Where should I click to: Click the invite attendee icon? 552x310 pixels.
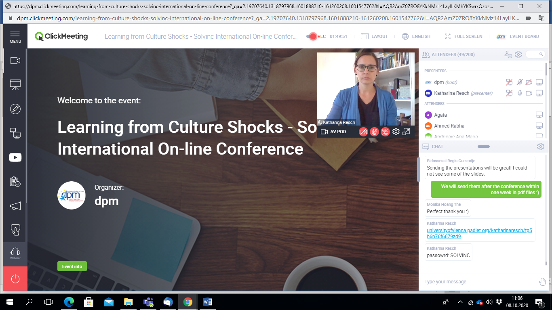pos(508,54)
